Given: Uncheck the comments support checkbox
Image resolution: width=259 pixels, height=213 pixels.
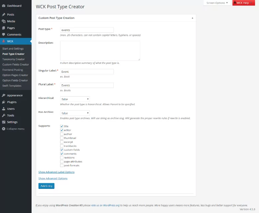Looking at the screenshot, I should tap(62, 154).
